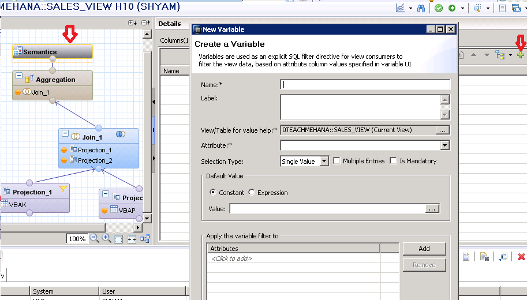The image size is (527, 300).
Task: Click the sheet icon in bottom toolbar
Action: click(466, 257)
